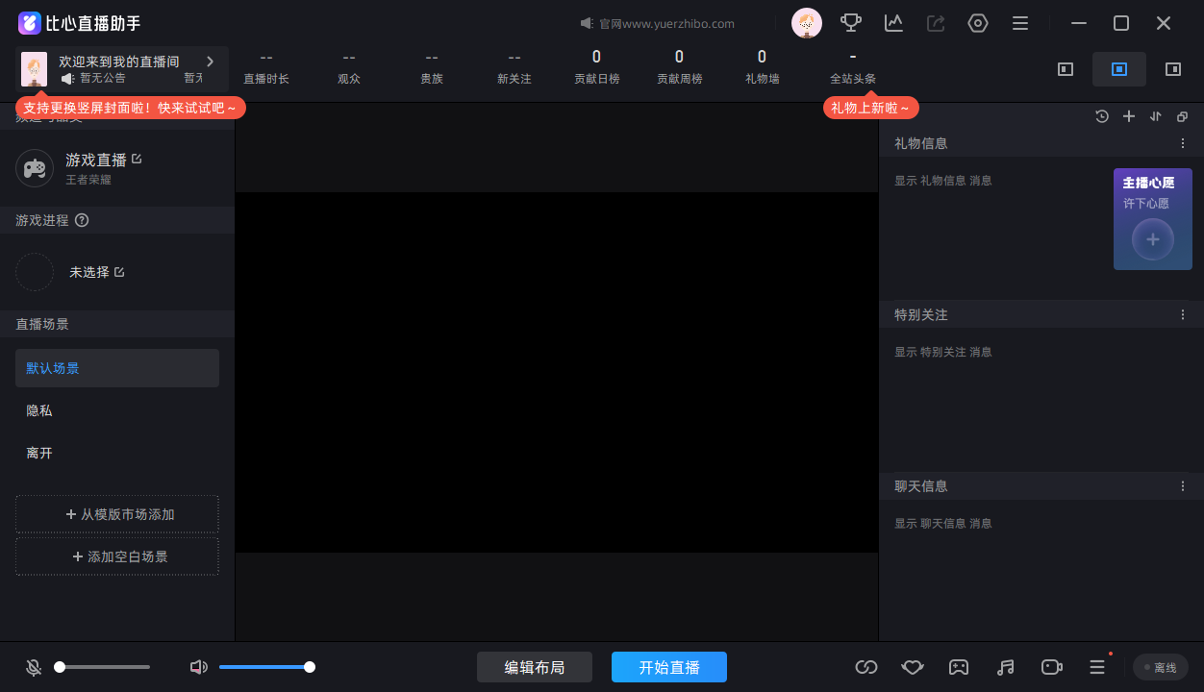The height and width of the screenshot is (692, 1204).
Task: Open message history clock icon
Action: pyautogui.click(x=1102, y=116)
